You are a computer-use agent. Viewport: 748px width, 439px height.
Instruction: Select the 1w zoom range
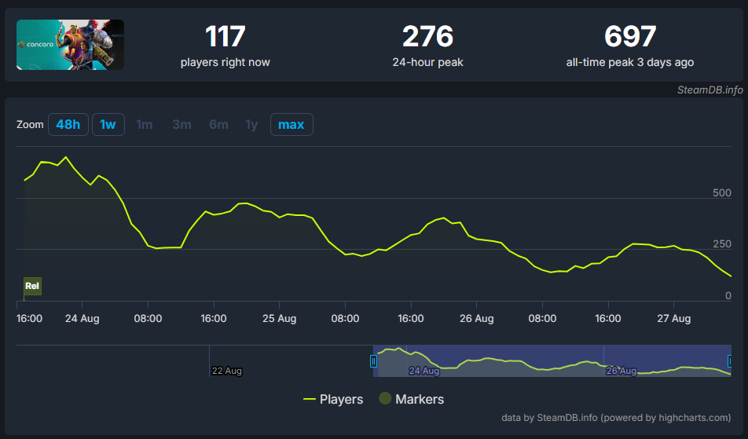click(108, 125)
